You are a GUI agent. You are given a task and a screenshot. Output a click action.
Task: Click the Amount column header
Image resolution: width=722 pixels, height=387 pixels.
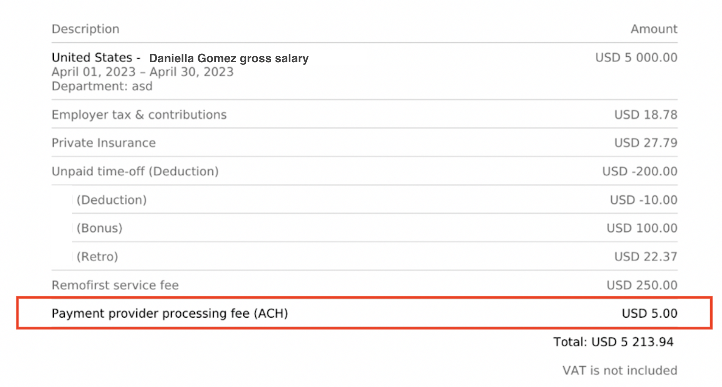(653, 29)
